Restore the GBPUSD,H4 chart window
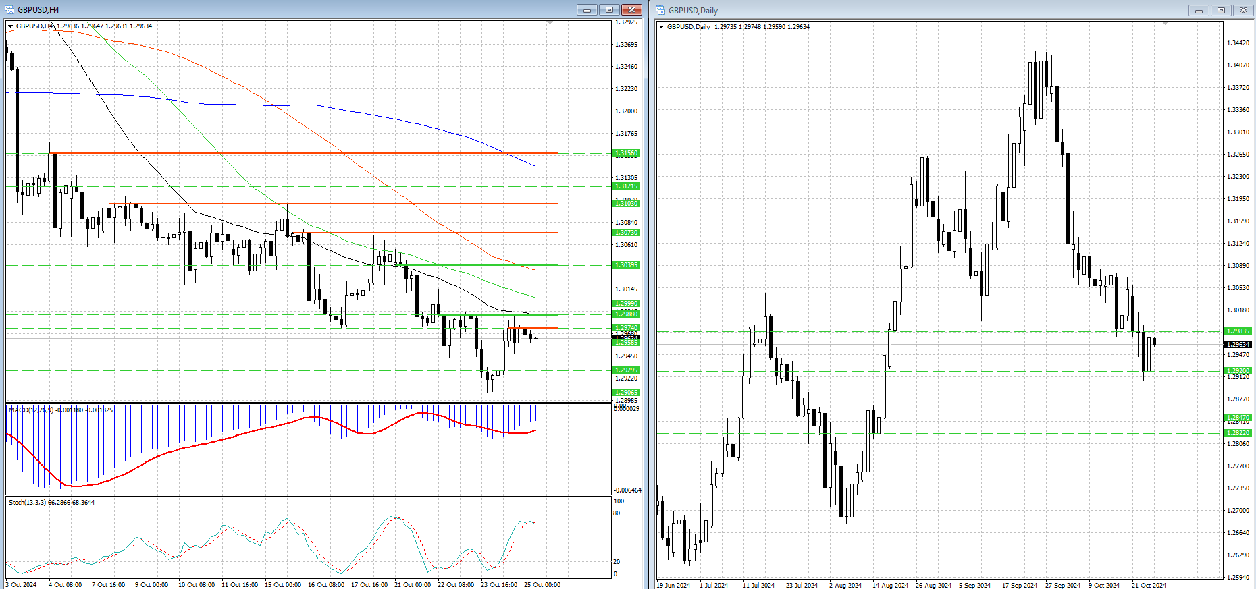1256x589 pixels. (x=609, y=9)
